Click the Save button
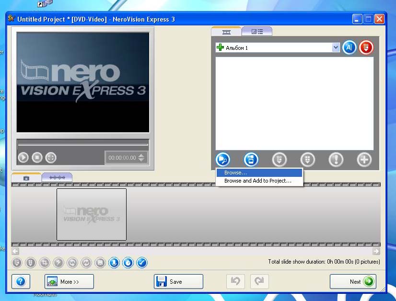Image resolution: width=396 pixels, height=301 pixels. [x=178, y=281]
